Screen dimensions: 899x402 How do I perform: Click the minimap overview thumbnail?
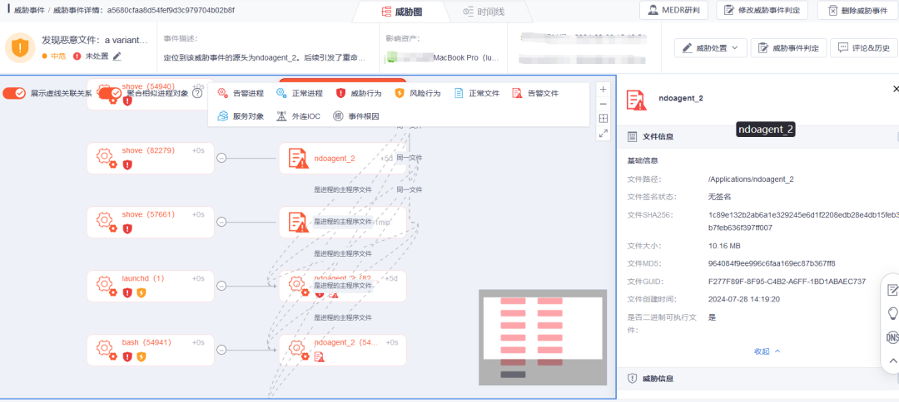coord(542,337)
